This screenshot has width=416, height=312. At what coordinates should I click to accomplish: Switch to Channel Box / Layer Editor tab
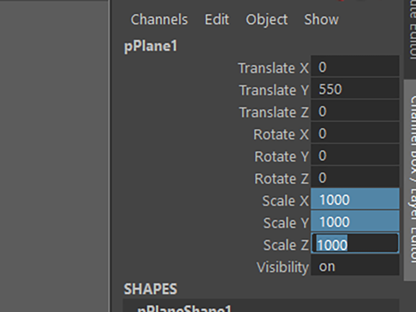411,180
